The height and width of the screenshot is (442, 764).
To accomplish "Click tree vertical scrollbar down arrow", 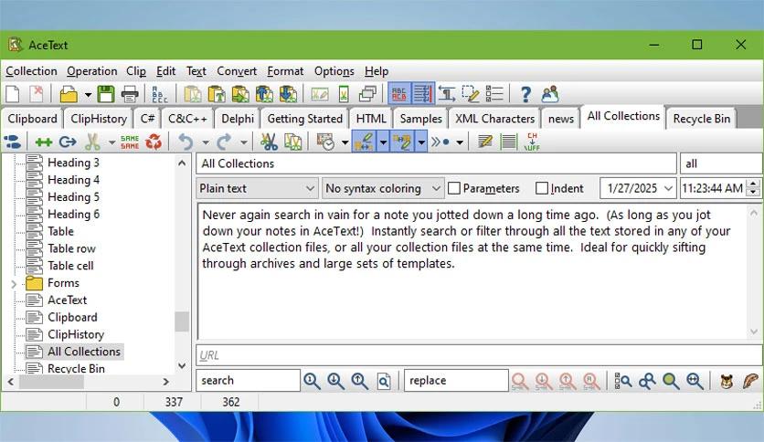I will click(x=182, y=365).
